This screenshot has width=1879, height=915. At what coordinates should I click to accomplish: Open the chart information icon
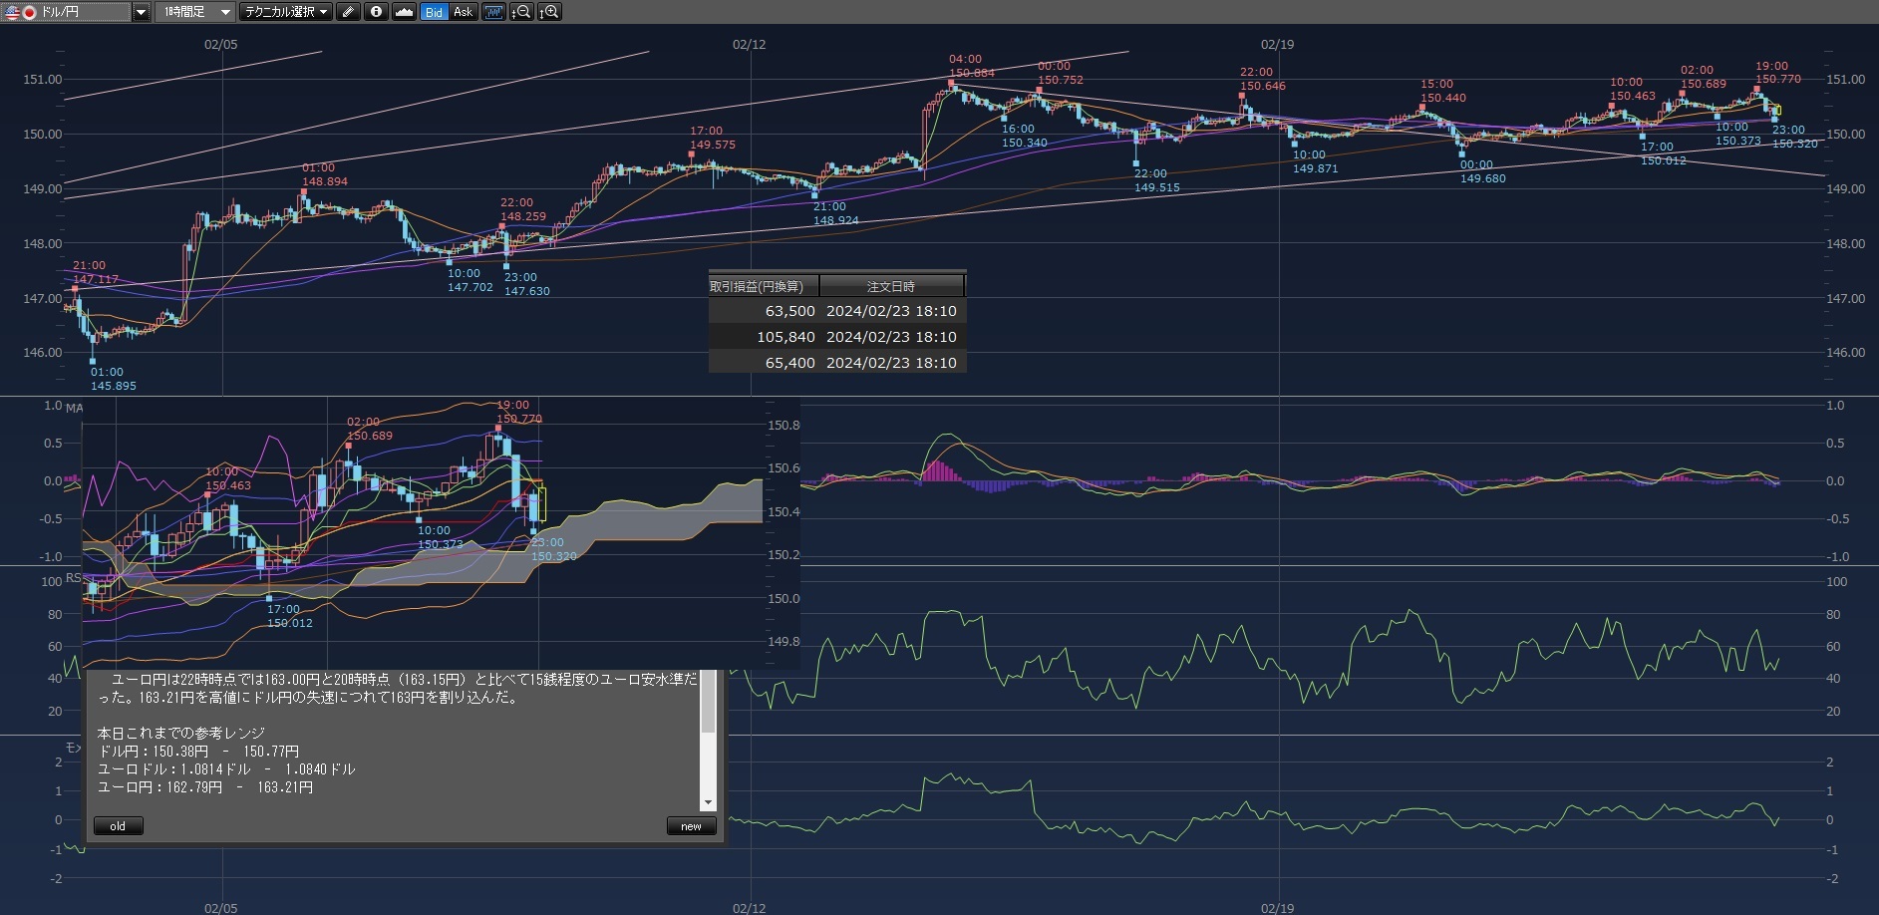(376, 12)
